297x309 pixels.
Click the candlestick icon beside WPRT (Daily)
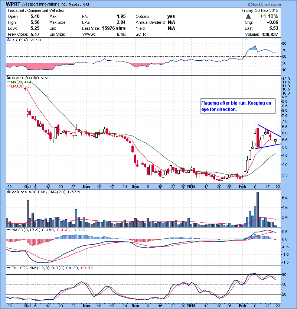tap(9, 78)
